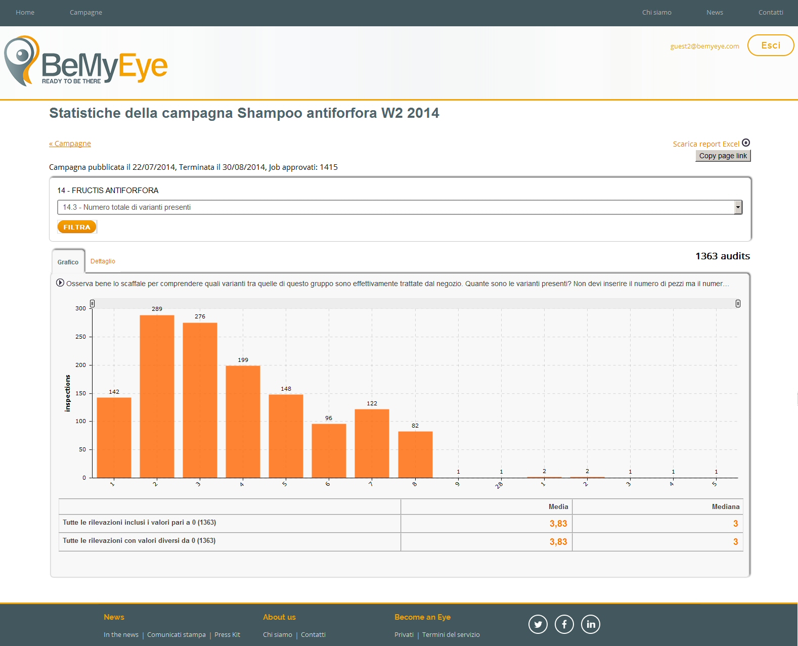The height and width of the screenshot is (646, 798).
Task: Open the LinkedIn social icon
Action: 591,624
